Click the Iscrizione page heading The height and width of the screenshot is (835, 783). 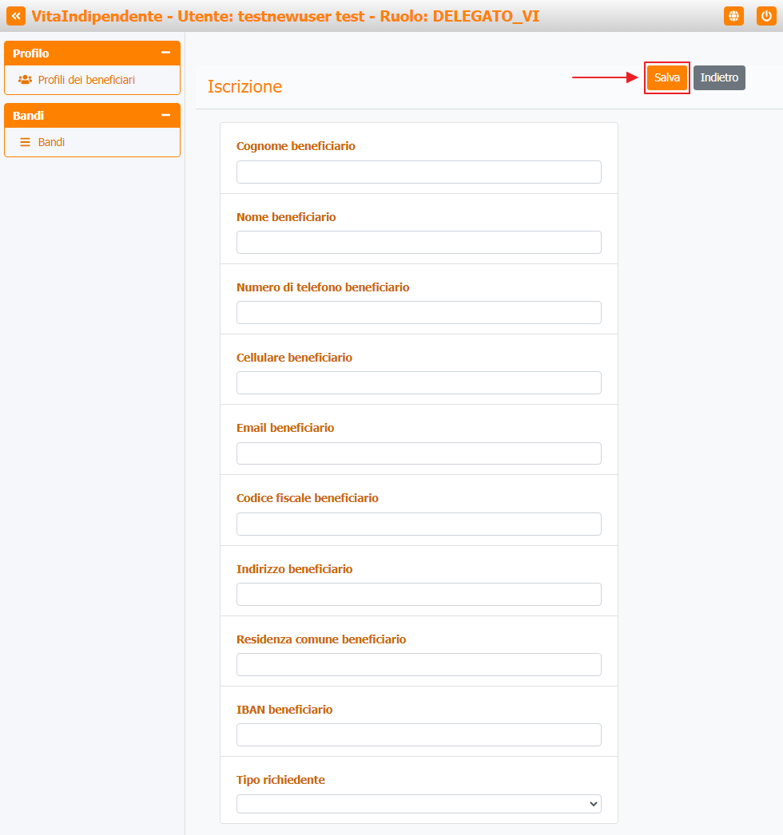(x=244, y=86)
